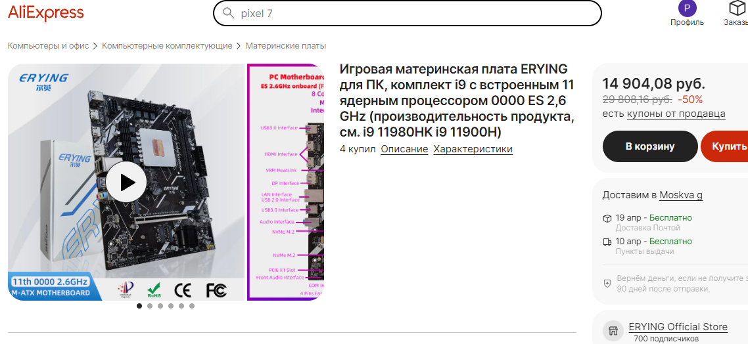Click the pickup point truck icon
Viewport: 748px width, 344px height.
click(x=607, y=242)
